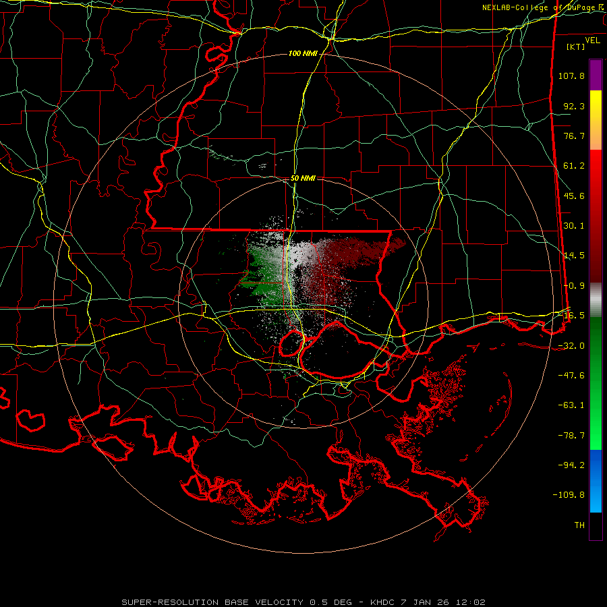Select the -94.2 scale value
This screenshot has width=607, height=607.
pyautogui.click(x=571, y=465)
